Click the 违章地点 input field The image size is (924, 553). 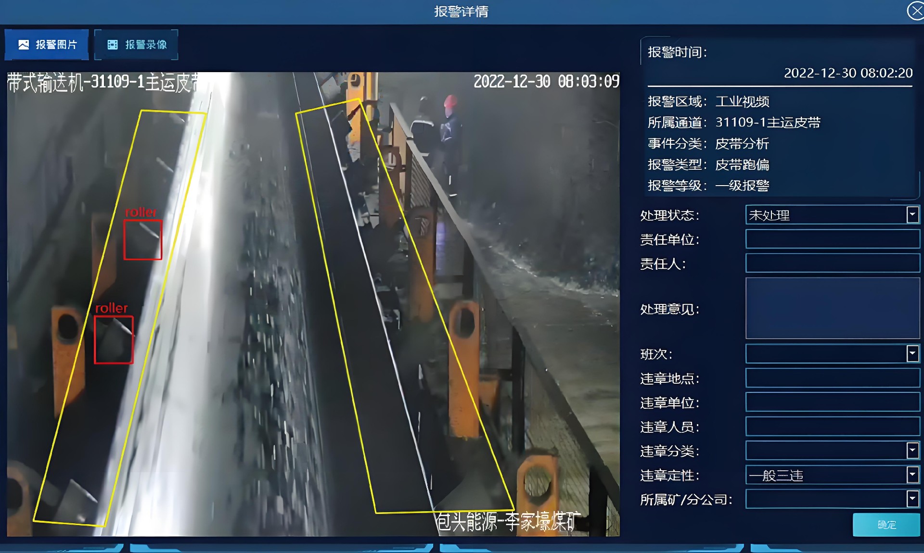(832, 378)
